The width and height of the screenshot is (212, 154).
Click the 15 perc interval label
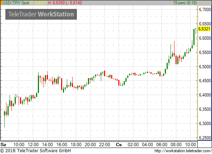[185, 3]
